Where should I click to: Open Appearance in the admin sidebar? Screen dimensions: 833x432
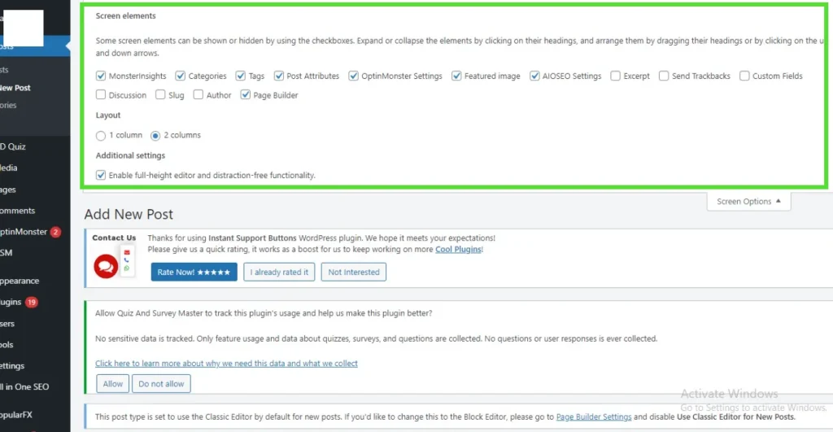tap(20, 281)
